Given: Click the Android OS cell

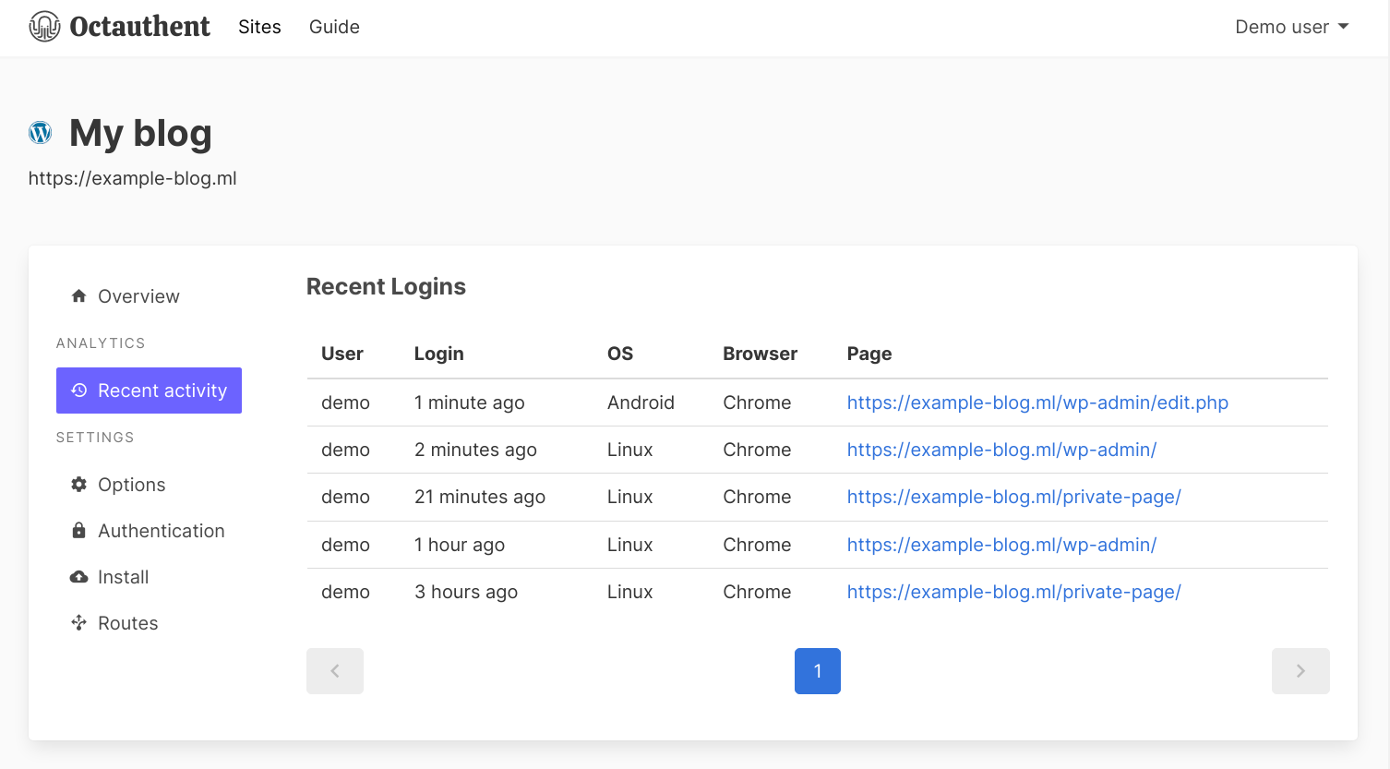Looking at the screenshot, I should pyautogui.click(x=641, y=403).
